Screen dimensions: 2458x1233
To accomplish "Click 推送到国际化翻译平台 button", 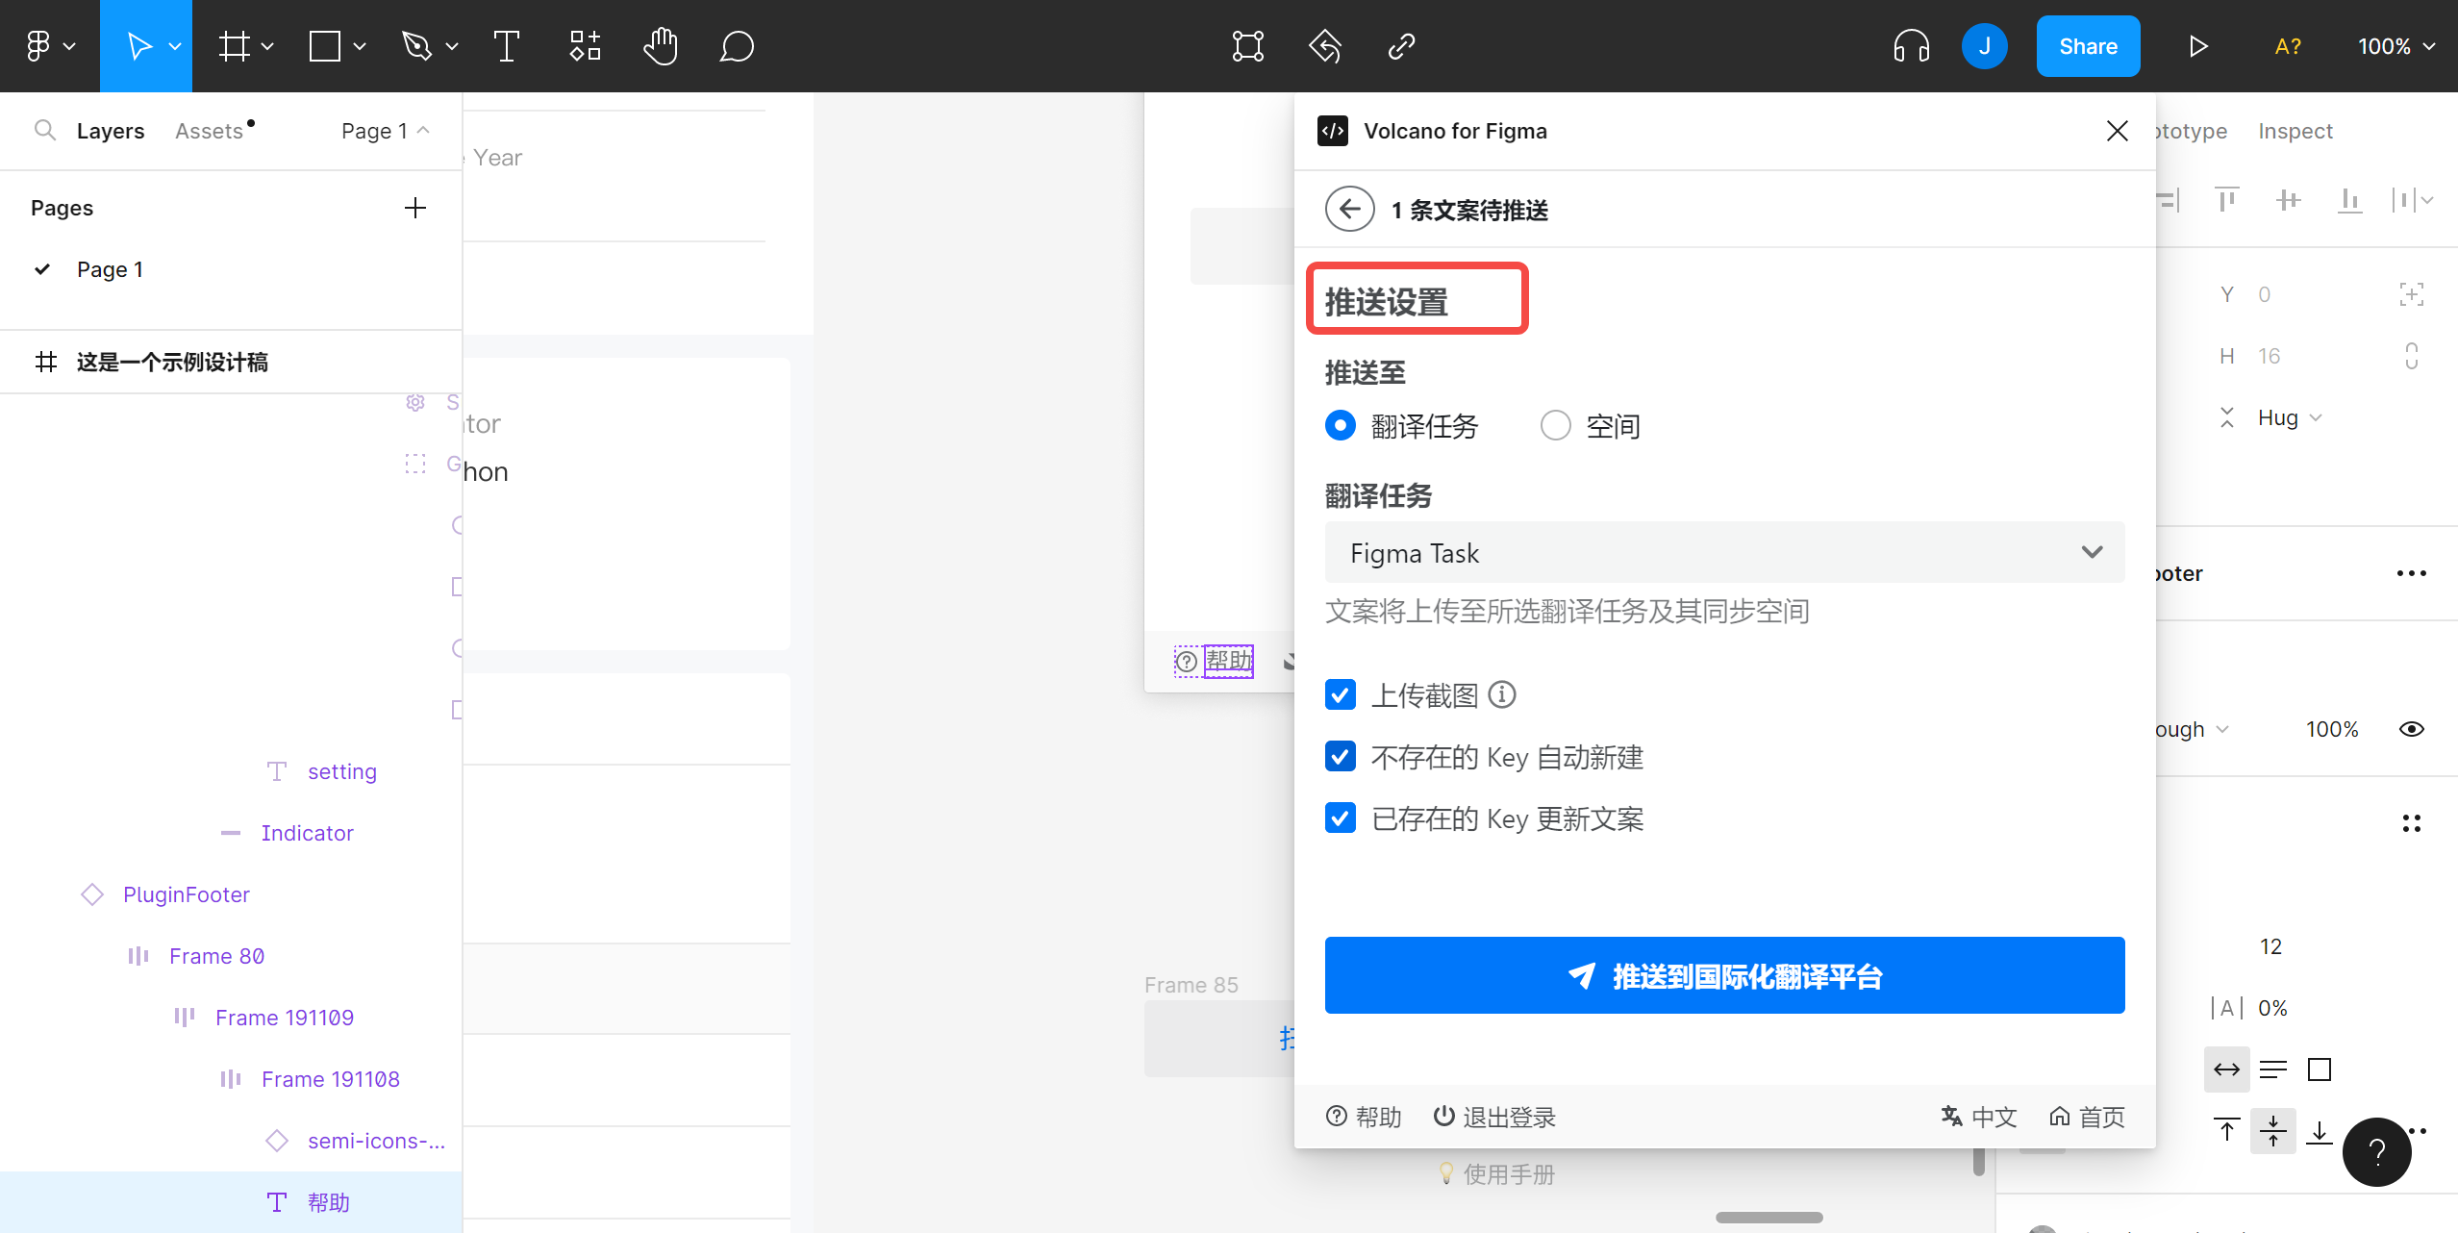I will 1724,975.
